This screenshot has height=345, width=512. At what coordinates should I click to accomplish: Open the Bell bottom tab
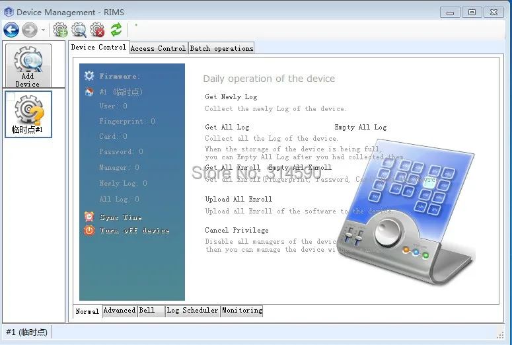(x=151, y=311)
